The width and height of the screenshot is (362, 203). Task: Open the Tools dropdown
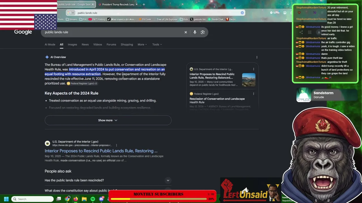pos(157,45)
